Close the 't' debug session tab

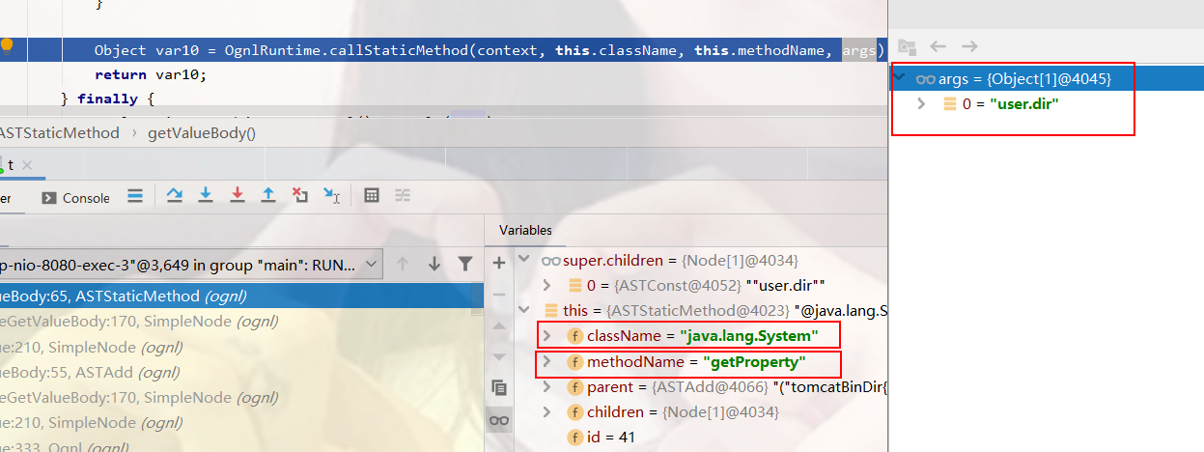click(x=28, y=165)
